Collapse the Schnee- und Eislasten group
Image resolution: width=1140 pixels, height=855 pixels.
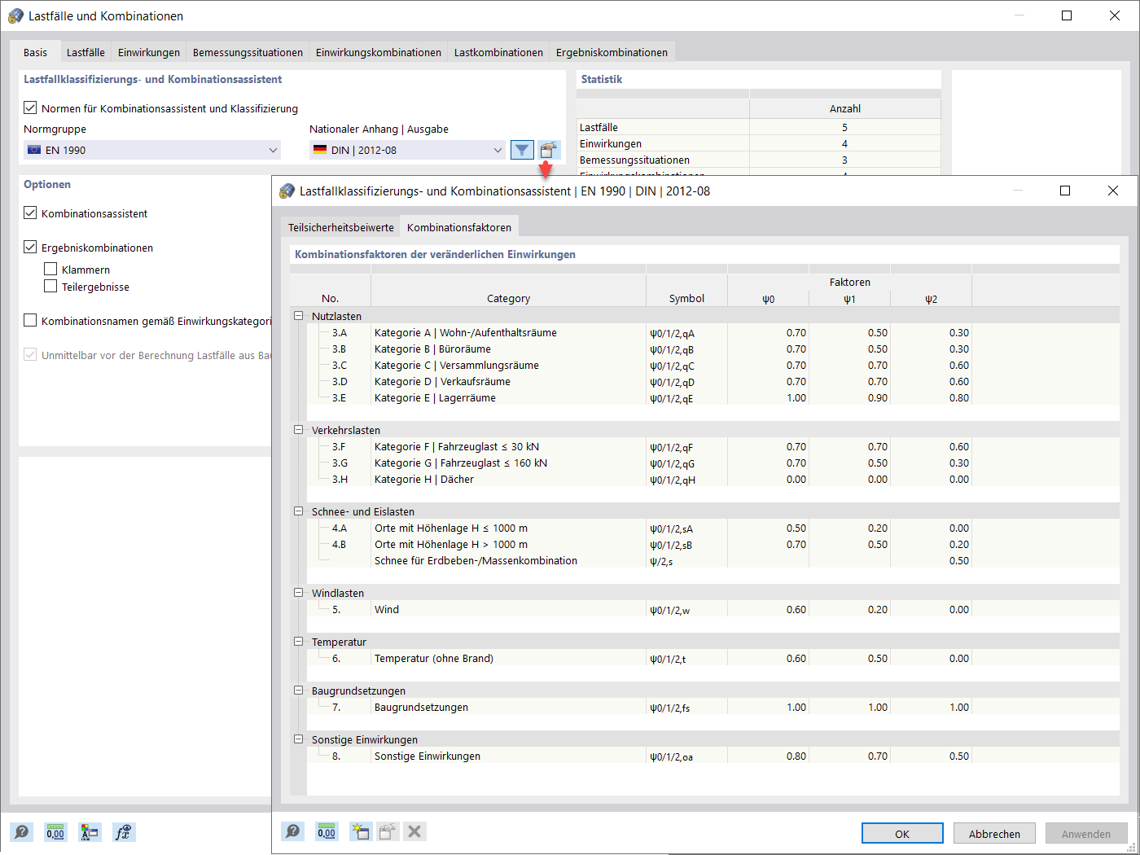[299, 511]
